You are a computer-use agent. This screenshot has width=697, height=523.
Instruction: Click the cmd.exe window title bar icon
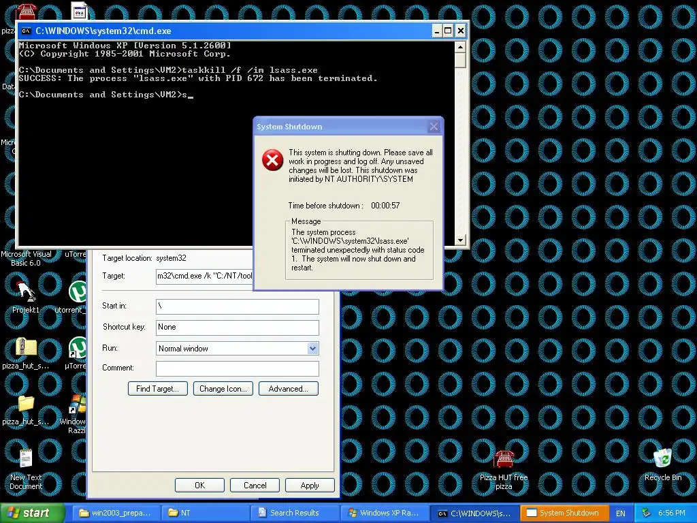pos(27,31)
